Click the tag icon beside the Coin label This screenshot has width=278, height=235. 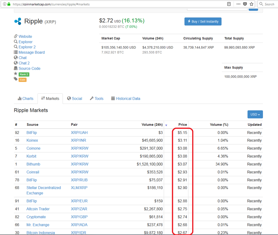pyautogui.click(x=15, y=79)
